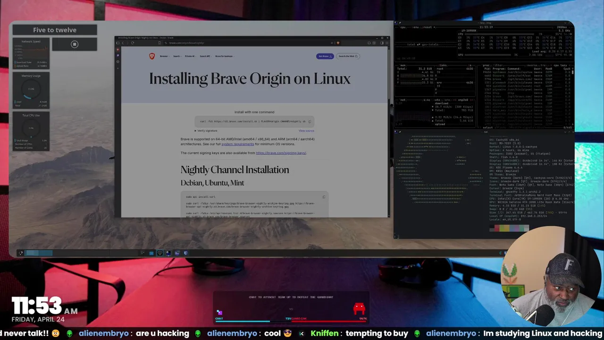Add a new tab with plus icon
The image size is (604, 340).
(x=118, y=68)
